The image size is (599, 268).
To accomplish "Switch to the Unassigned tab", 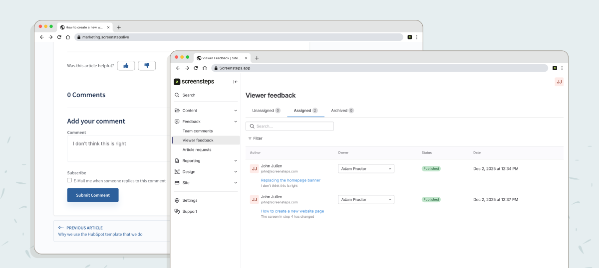I will point(266,111).
